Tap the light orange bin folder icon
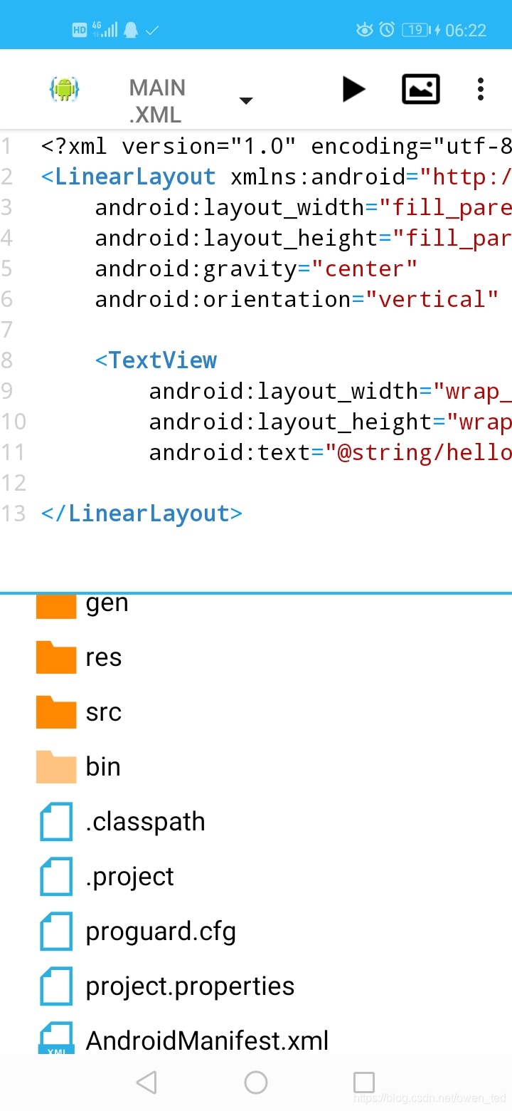Screen dimensions: 512x1111 click(x=56, y=766)
